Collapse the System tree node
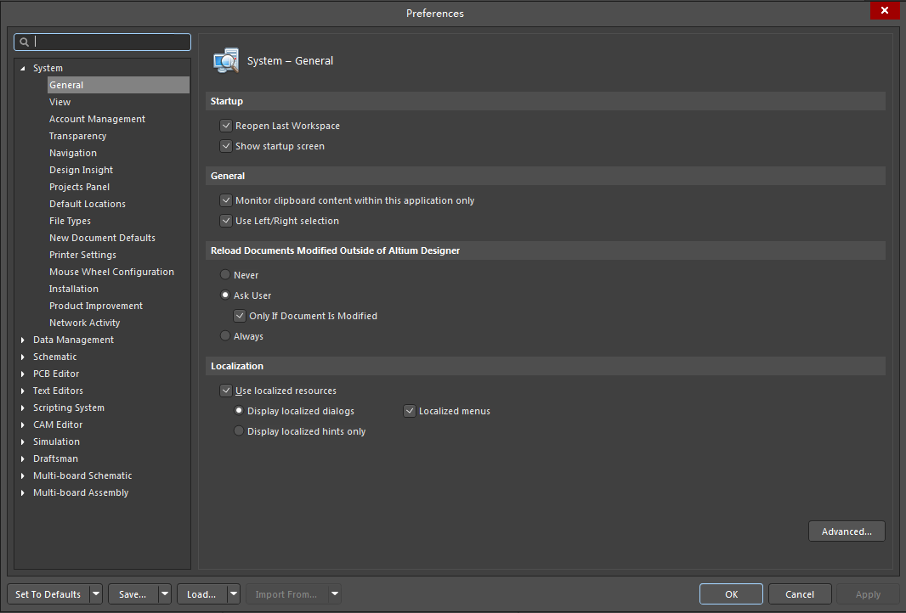The width and height of the screenshot is (906, 613). (23, 68)
